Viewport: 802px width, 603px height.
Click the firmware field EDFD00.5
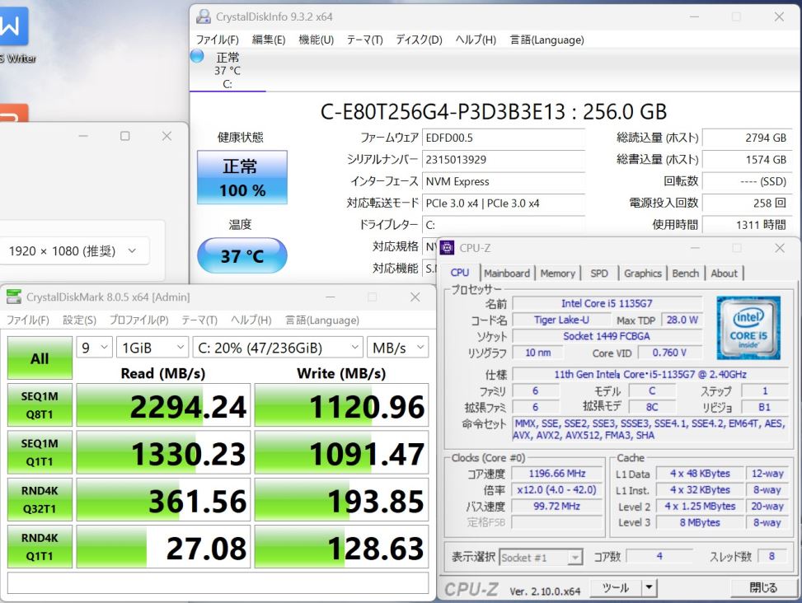(x=504, y=138)
